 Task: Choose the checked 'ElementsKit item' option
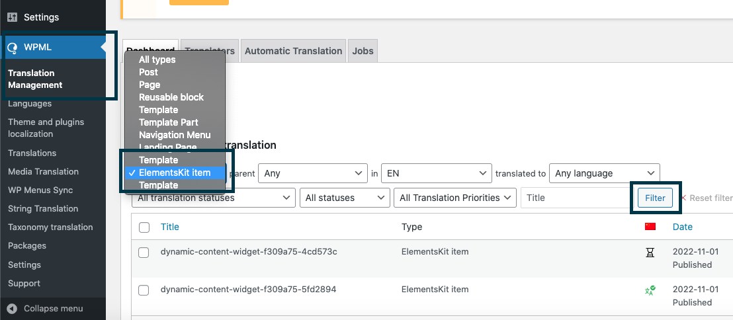175,173
